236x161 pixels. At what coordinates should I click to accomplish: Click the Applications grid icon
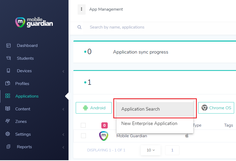click(x=8, y=96)
